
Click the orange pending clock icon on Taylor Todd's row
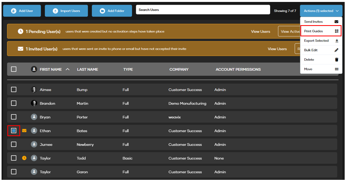24,158
